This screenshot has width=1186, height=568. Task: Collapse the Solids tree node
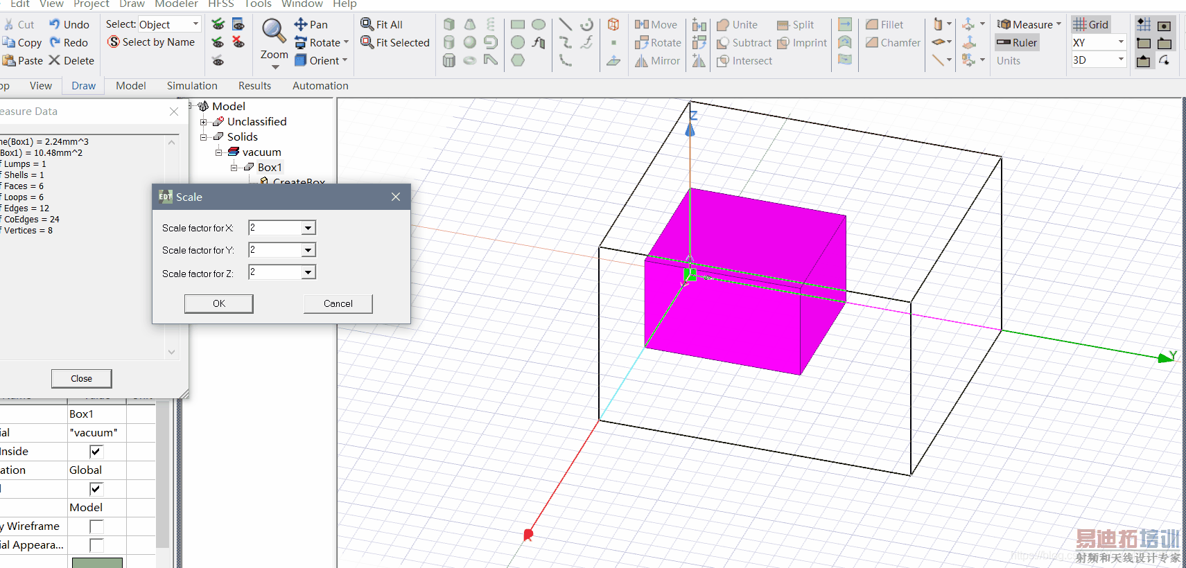coord(204,137)
